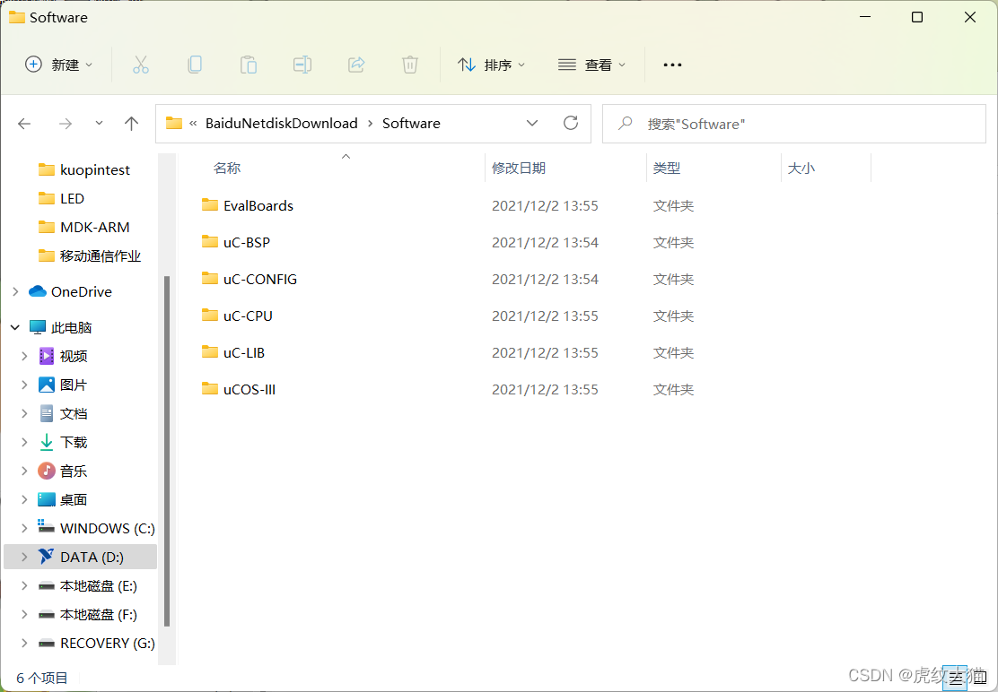Image resolution: width=998 pixels, height=692 pixels.
Task: Click the Cut scissors icon in toolbar
Action: click(x=141, y=65)
